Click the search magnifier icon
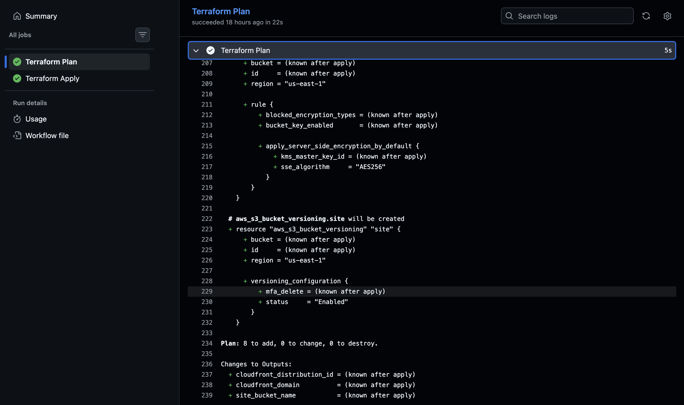Viewport: 684px width, 405px height. click(509, 16)
